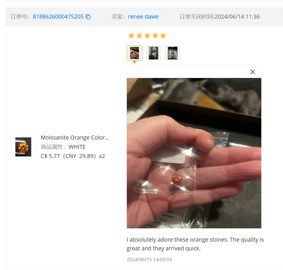Click the fifth rating star

point(163,36)
